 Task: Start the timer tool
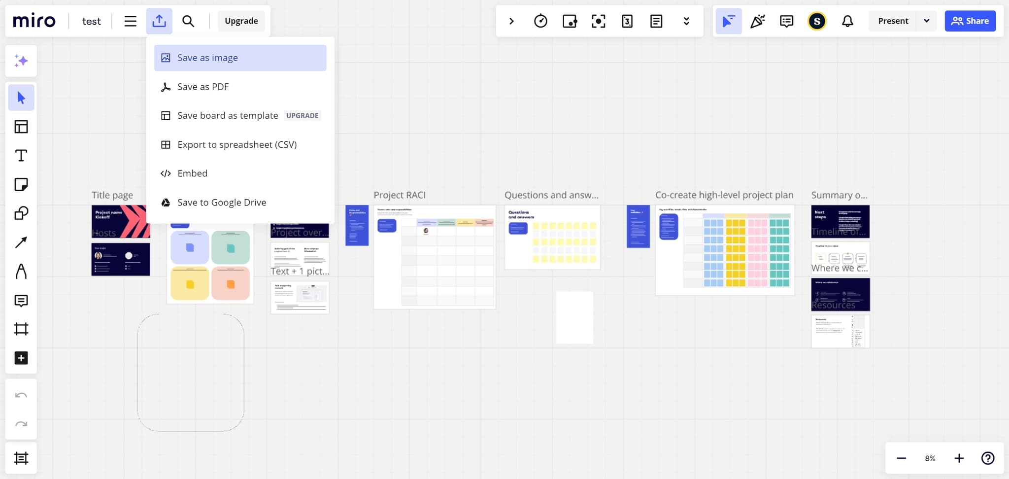click(540, 21)
